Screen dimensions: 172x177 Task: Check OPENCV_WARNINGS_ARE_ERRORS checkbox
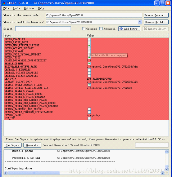click(x=89, y=109)
